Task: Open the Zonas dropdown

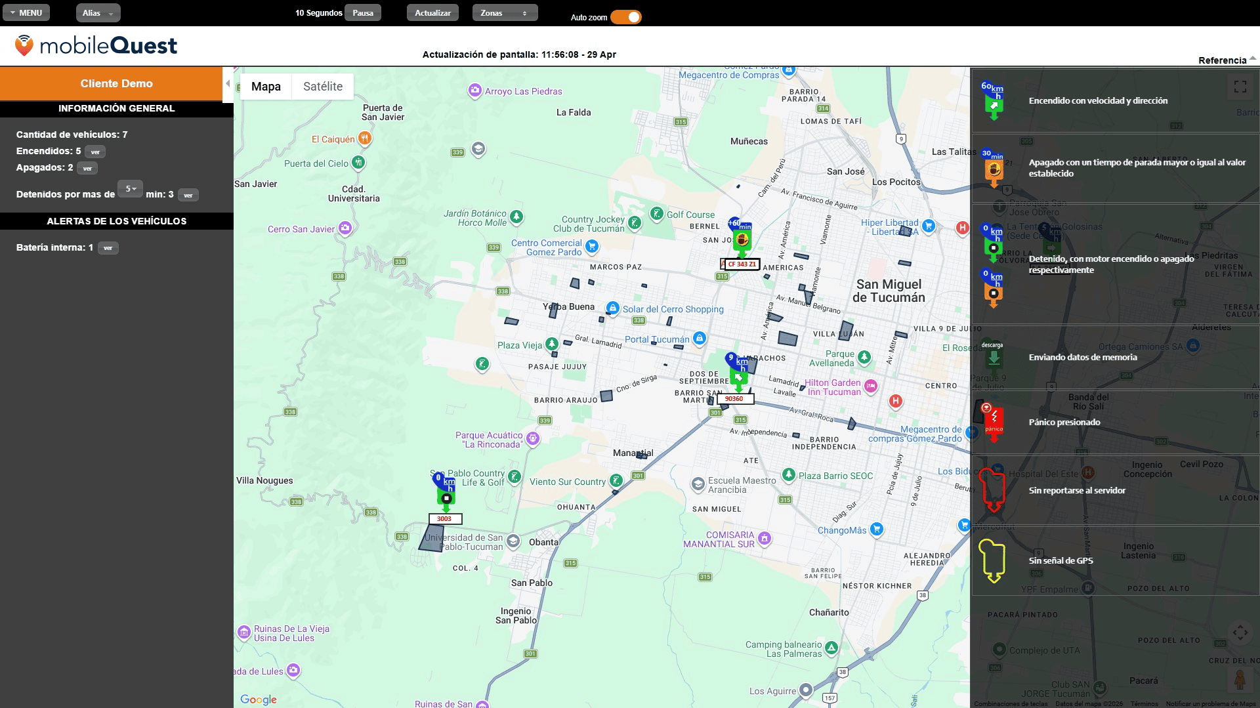Action: pyautogui.click(x=505, y=12)
